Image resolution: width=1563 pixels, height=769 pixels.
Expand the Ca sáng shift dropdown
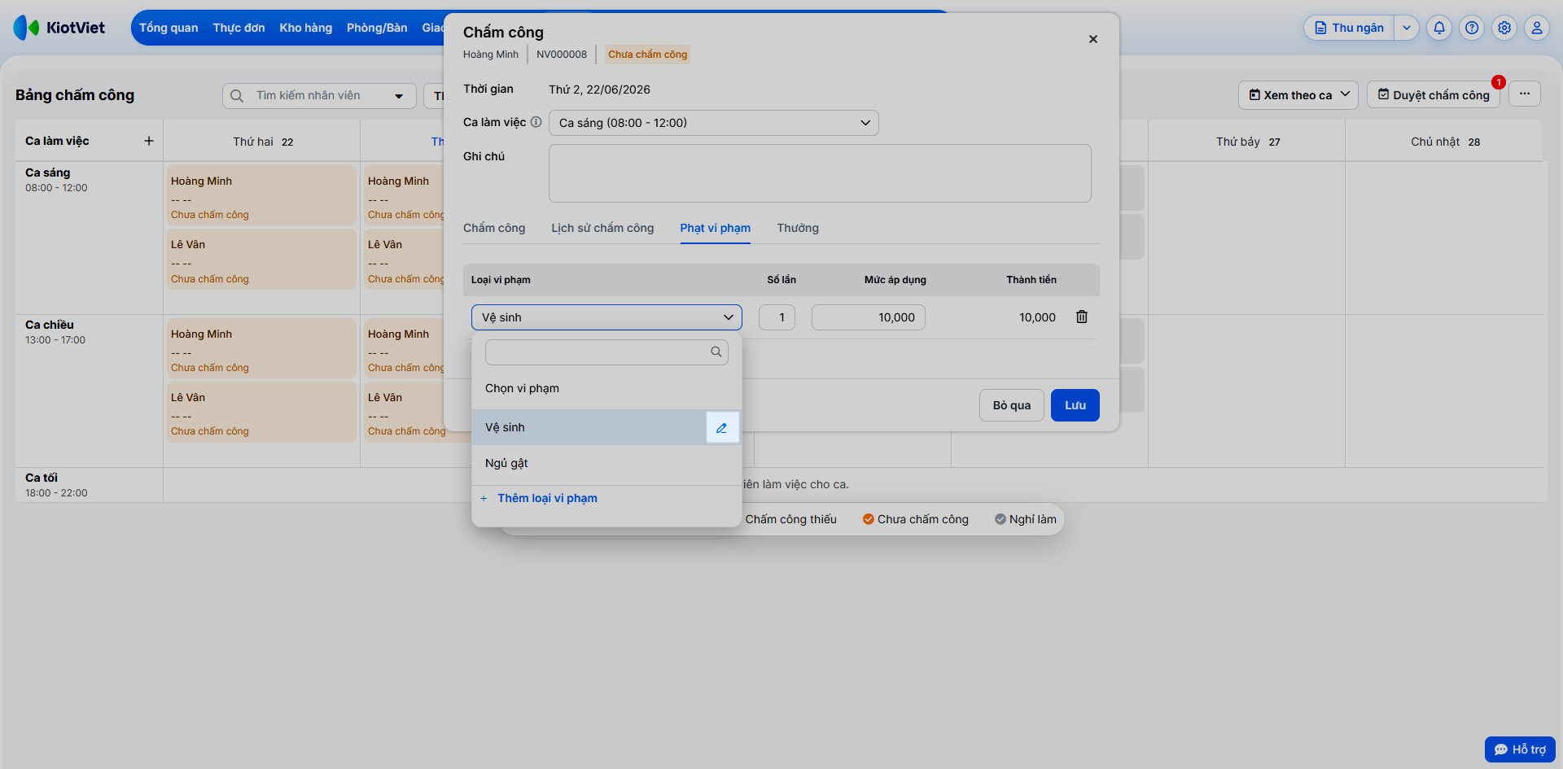pyautogui.click(x=714, y=123)
